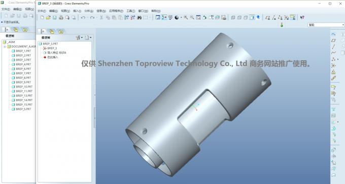Image resolution: width=345 pixels, height=184 pixels.
Task: Toggle the coordinate system display icon
Action: point(286,18)
